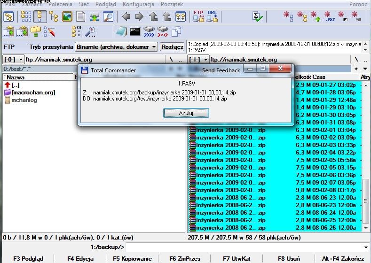Viewport: 371px width, 263px height.
Task: Click the Anuluj button in dialog
Action: point(186,113)
